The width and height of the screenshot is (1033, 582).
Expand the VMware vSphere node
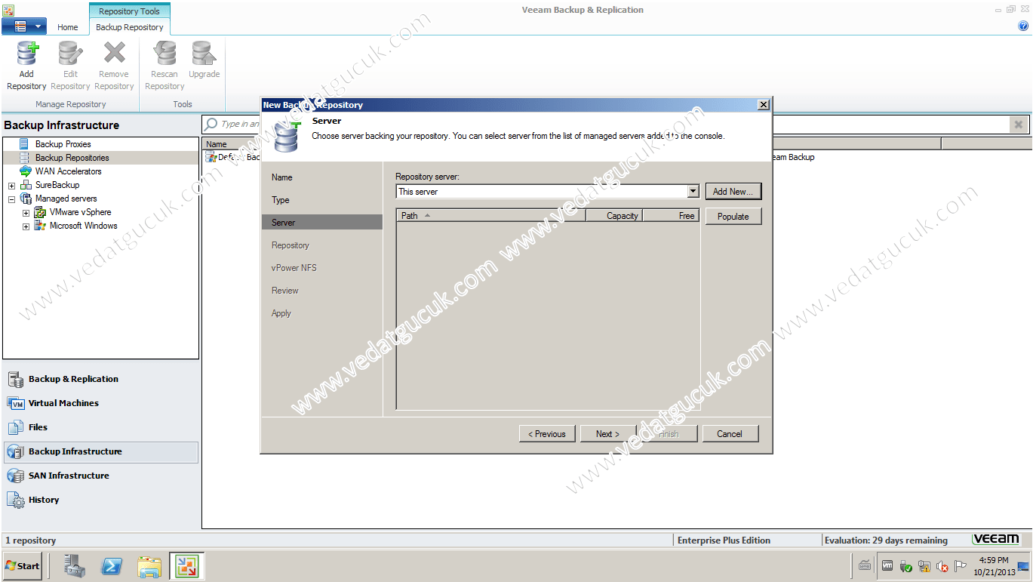26,213
